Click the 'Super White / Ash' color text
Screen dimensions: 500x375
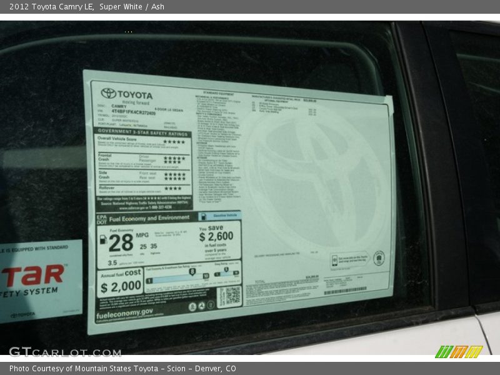[x=132, y=7]
